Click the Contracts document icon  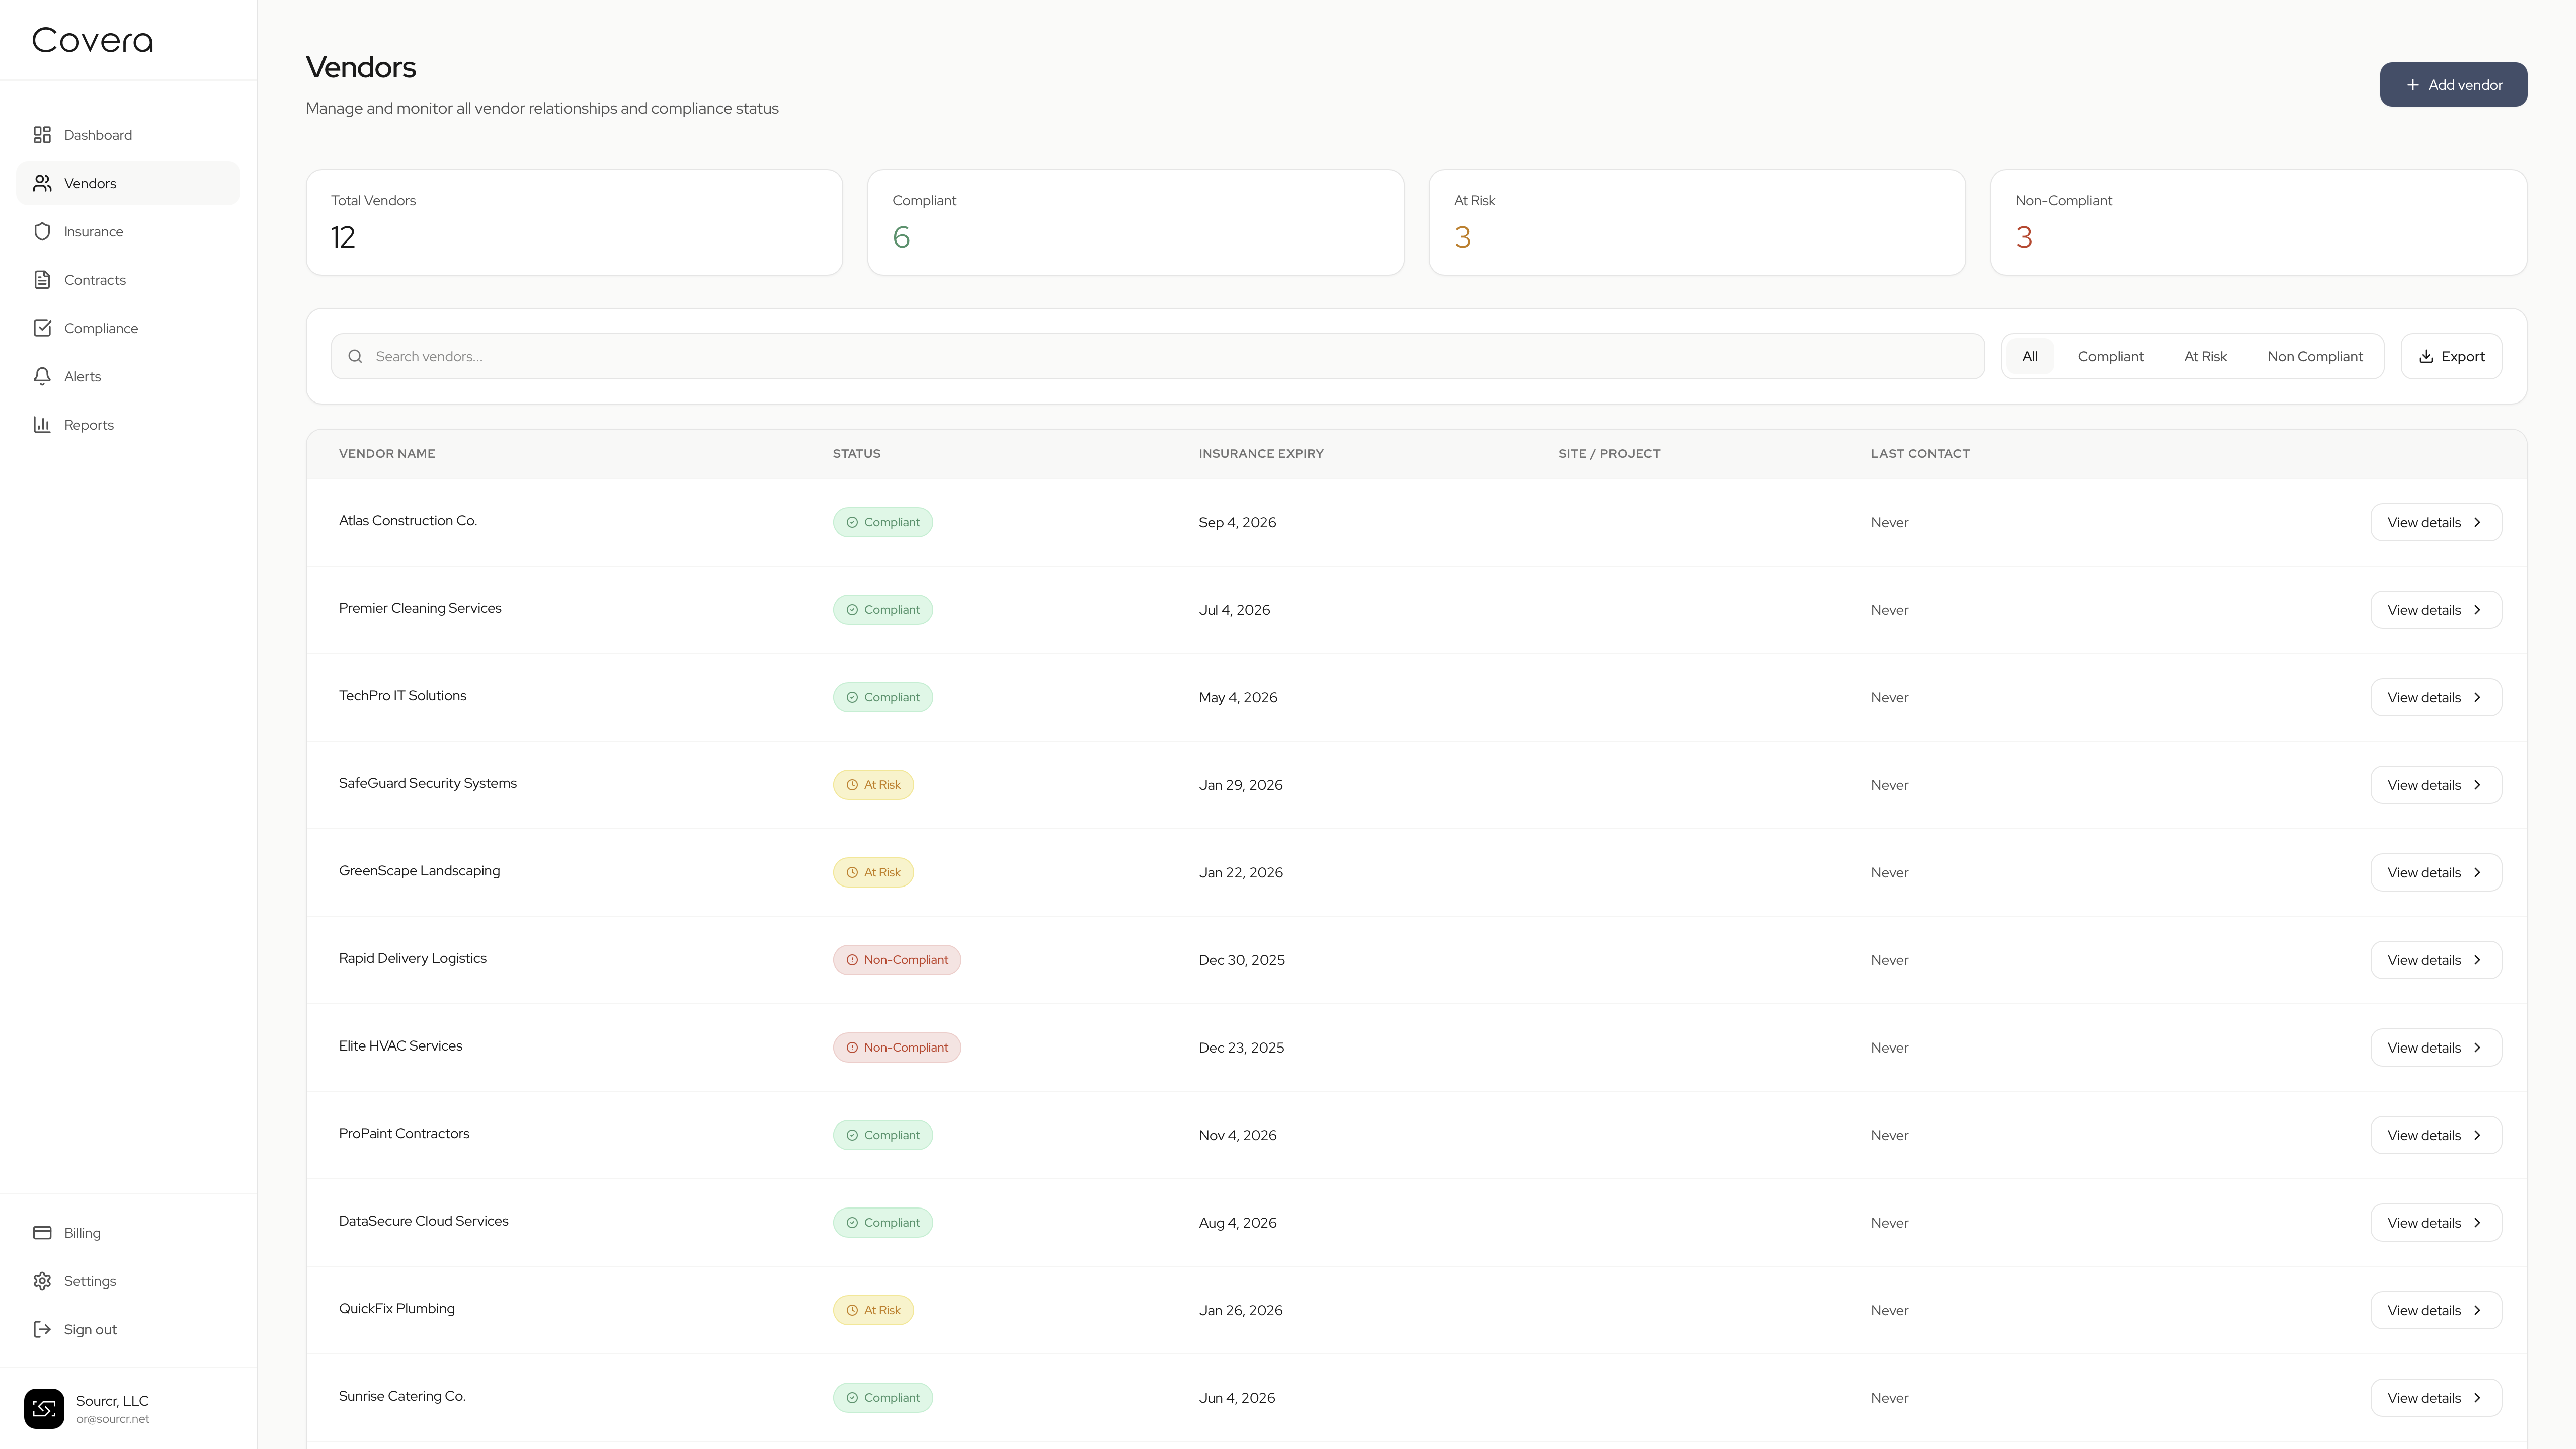pos(42,280)
